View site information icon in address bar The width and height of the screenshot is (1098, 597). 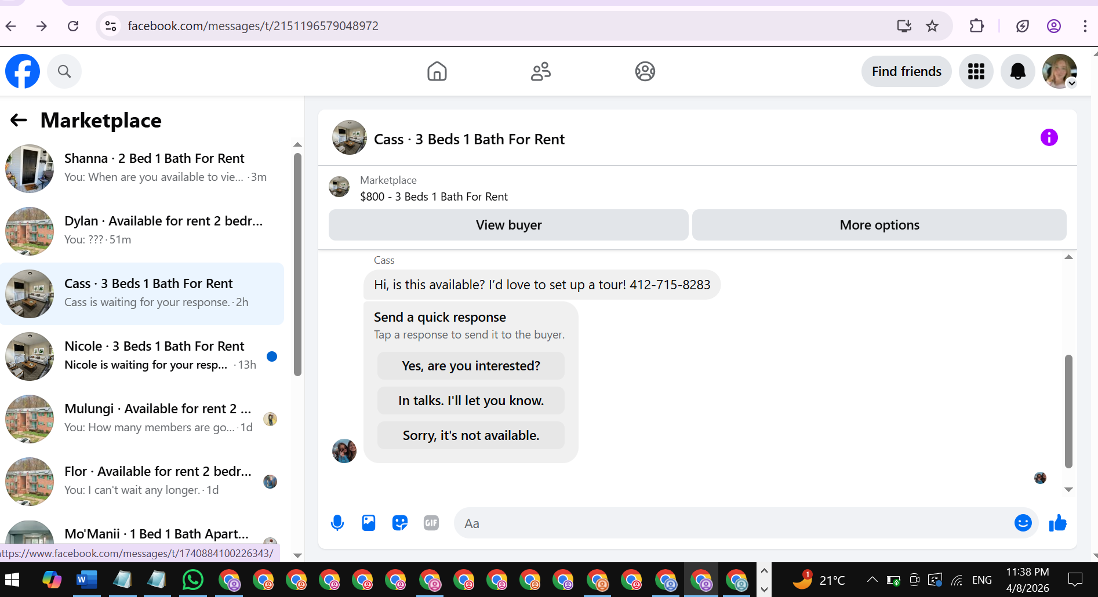(x=111, y=26)
